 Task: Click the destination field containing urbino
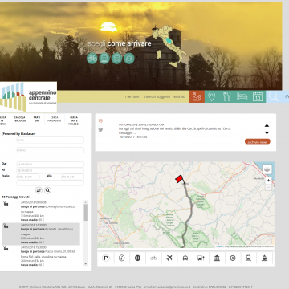[x=50, y=150]
